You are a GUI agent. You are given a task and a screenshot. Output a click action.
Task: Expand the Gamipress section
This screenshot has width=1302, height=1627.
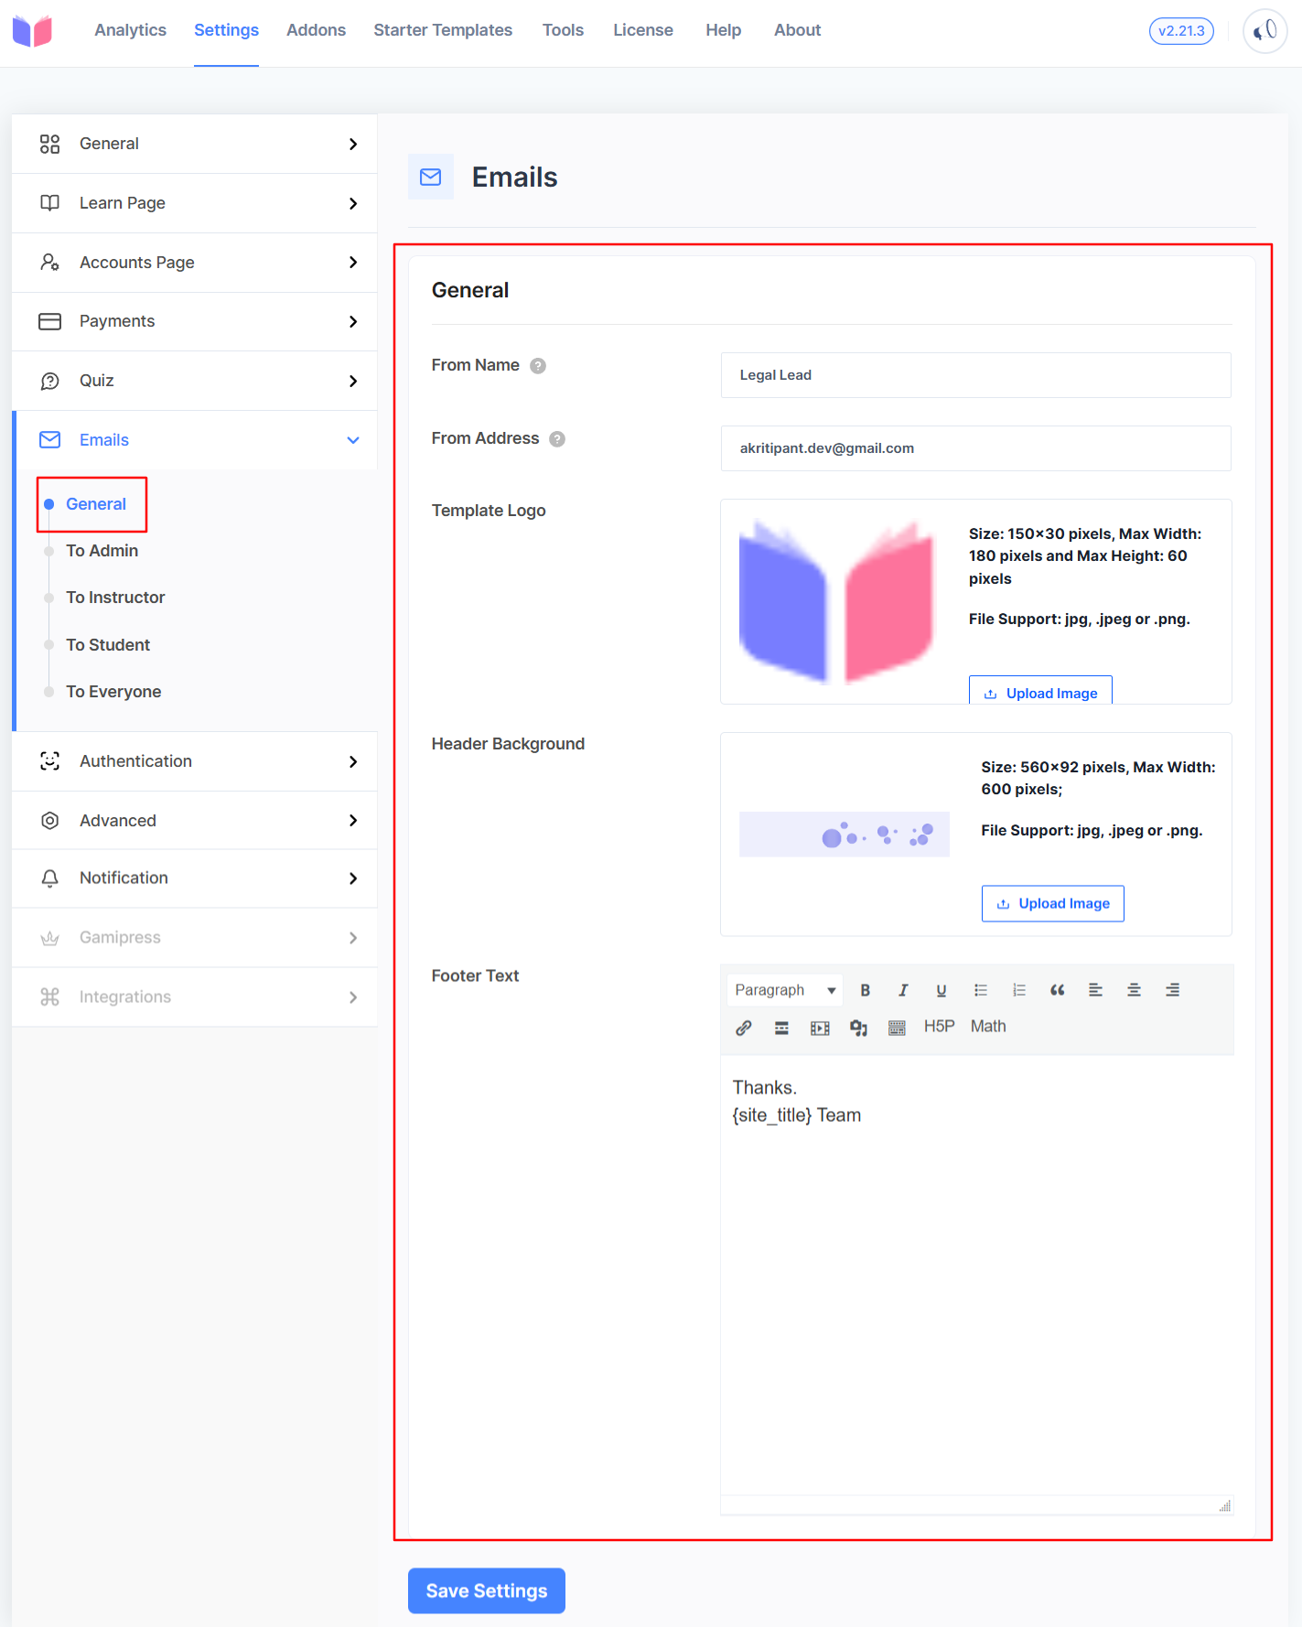pyautogui.click(x=194, y=938)
